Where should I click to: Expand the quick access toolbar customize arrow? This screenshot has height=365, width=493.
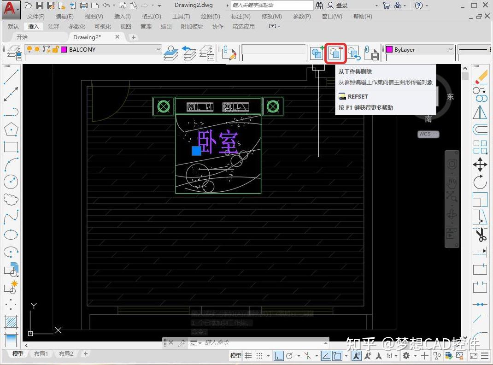160,6
